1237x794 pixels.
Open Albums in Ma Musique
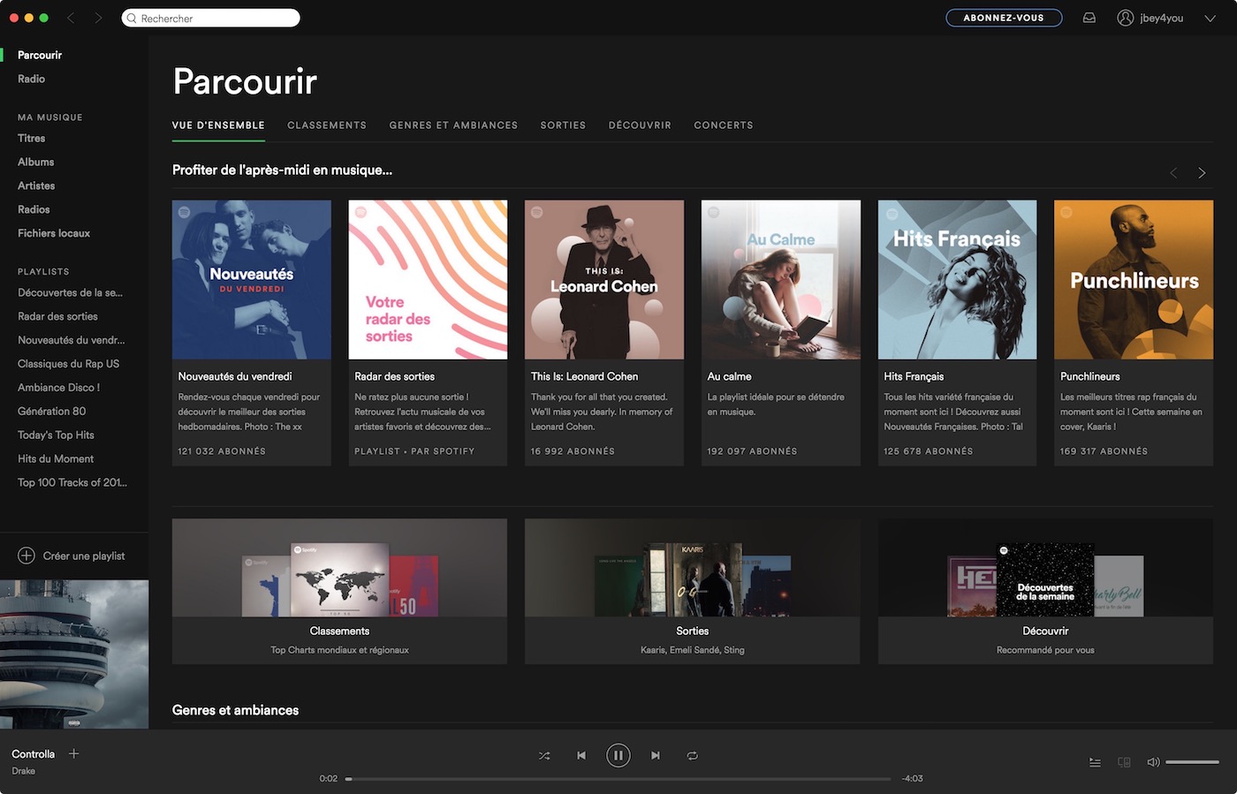(35, 162)
